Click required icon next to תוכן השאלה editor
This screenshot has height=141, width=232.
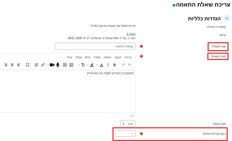point(141,56)
